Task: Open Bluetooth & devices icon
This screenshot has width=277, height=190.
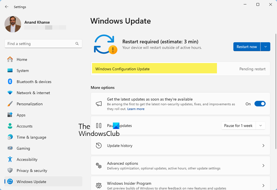Action: tap(10, 82)
